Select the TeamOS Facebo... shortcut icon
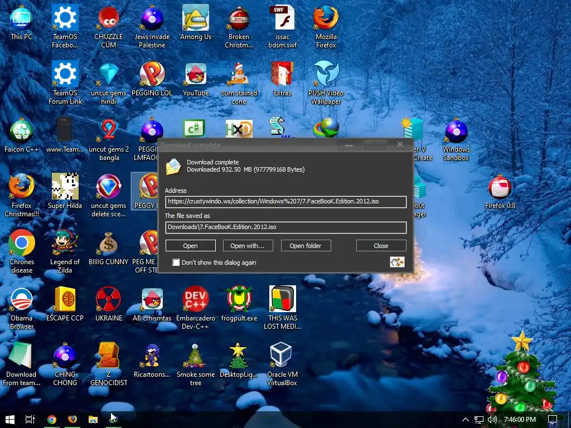Image resolution: width=571 pixels, height=428 pixels. point(65,27)
